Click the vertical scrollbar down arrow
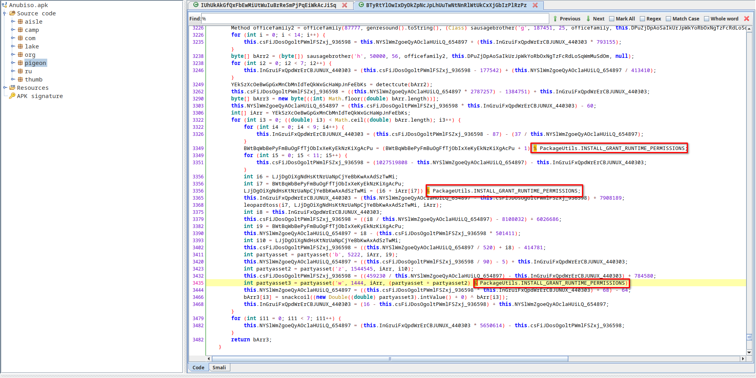The height and width of the screenshot is (378, 756). tap(749, 352)
